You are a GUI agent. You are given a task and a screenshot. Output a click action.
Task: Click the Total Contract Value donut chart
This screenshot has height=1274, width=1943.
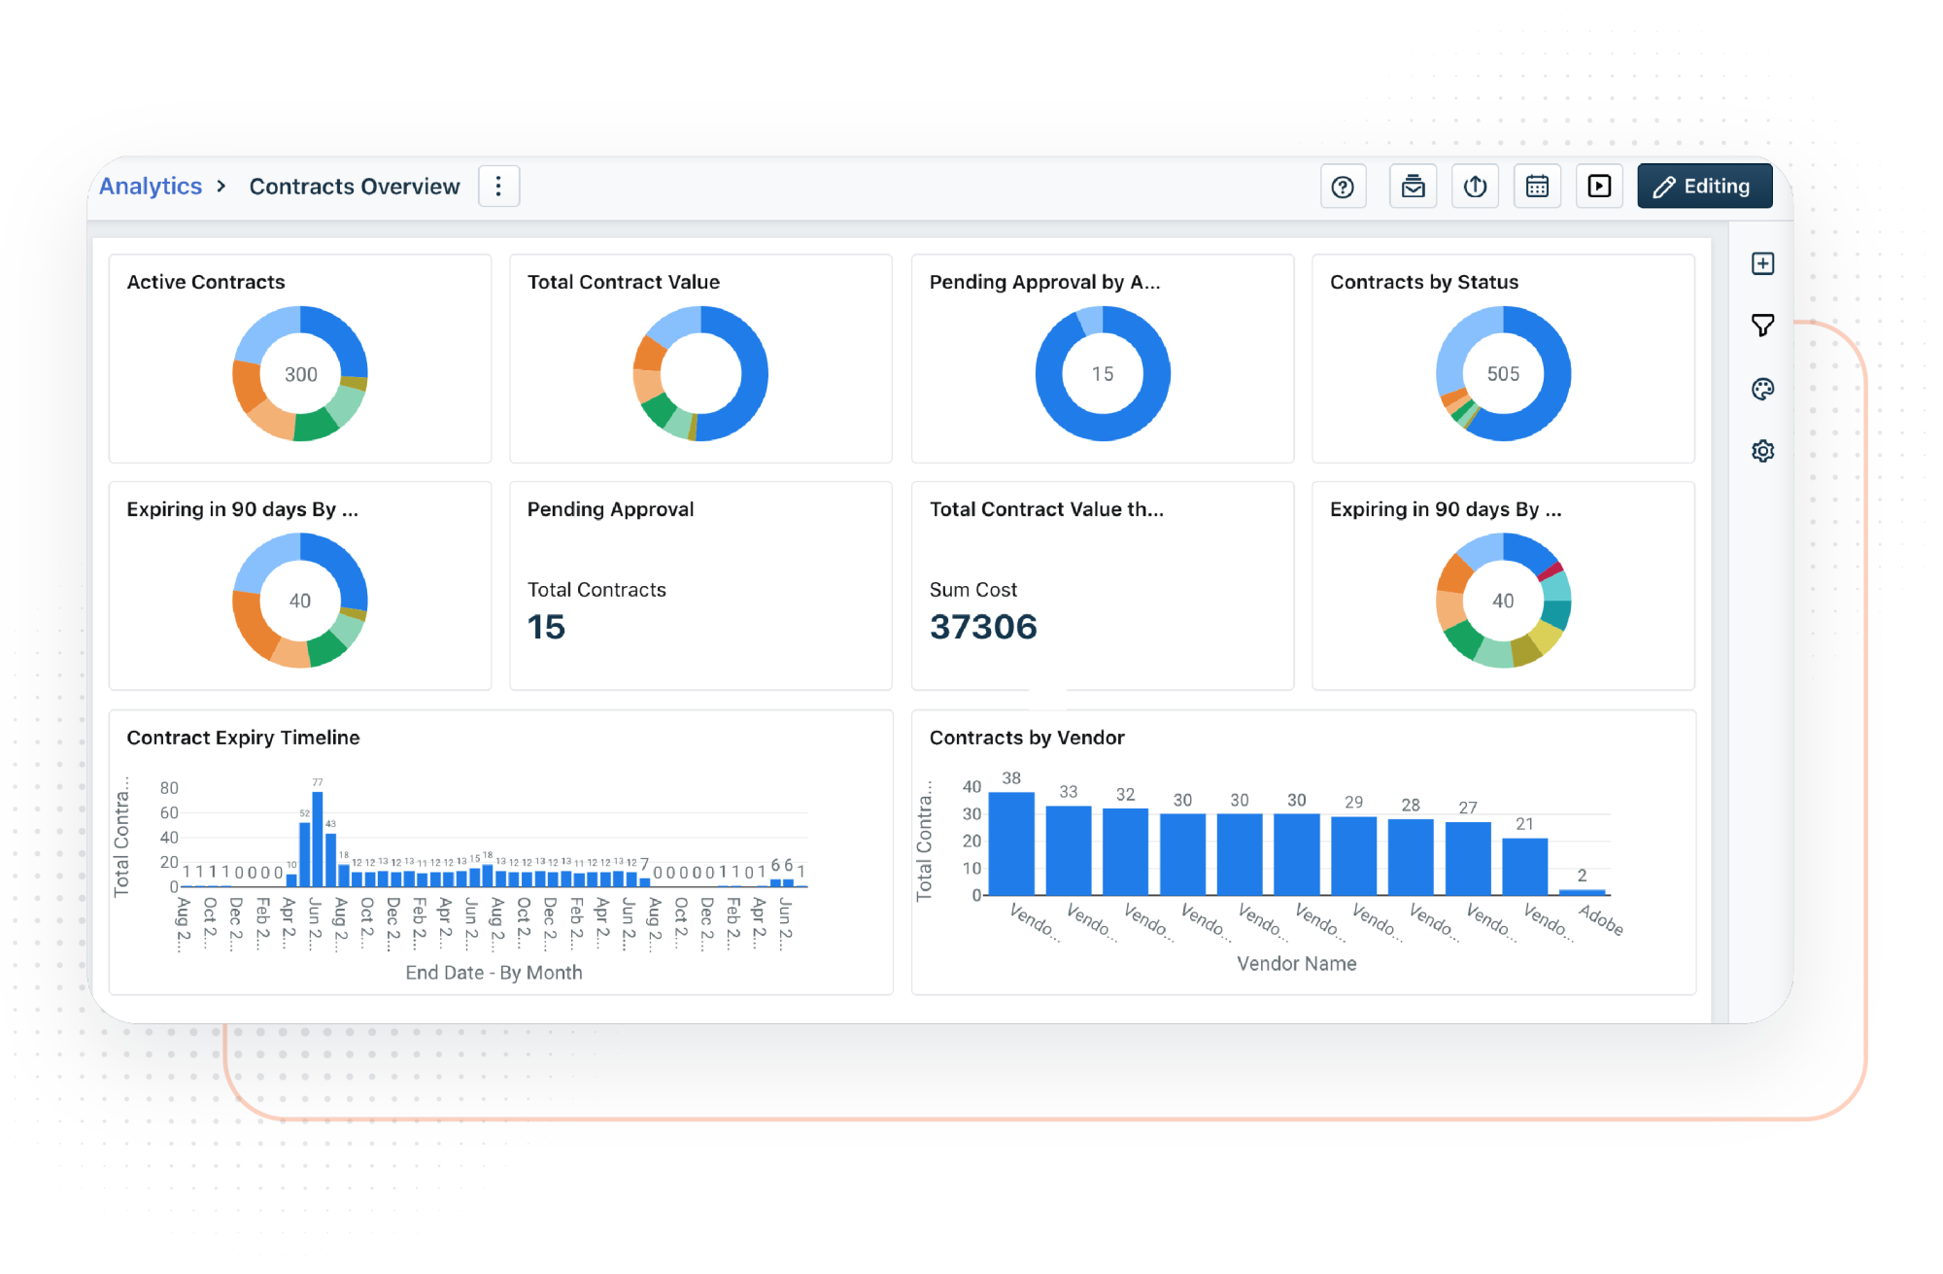click(x=700, y=373)
